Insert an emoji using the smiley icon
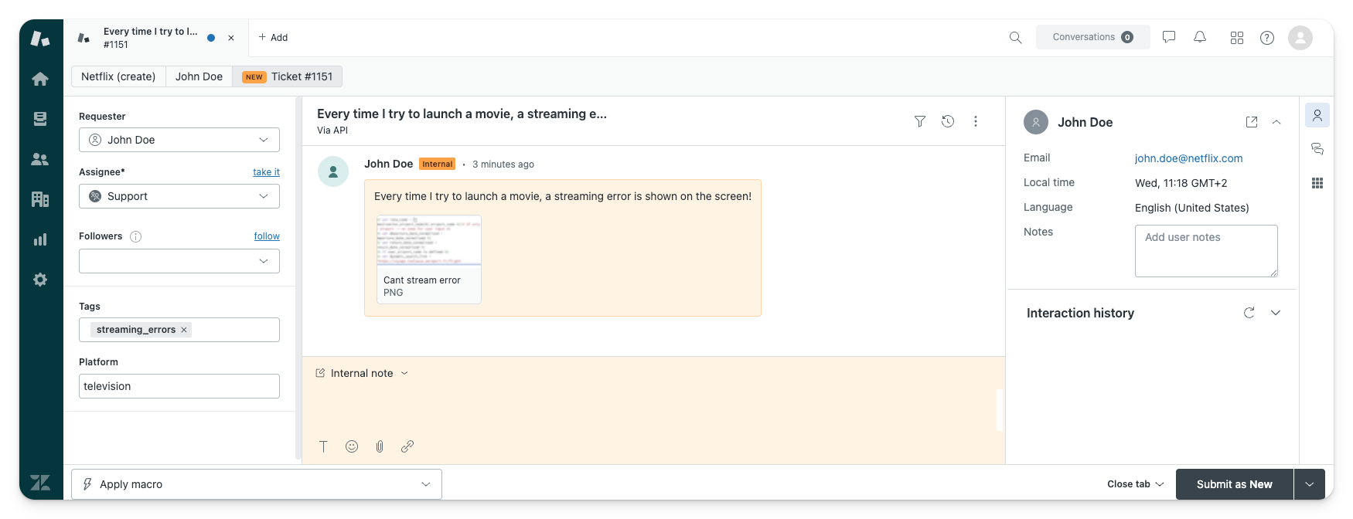 352,446
